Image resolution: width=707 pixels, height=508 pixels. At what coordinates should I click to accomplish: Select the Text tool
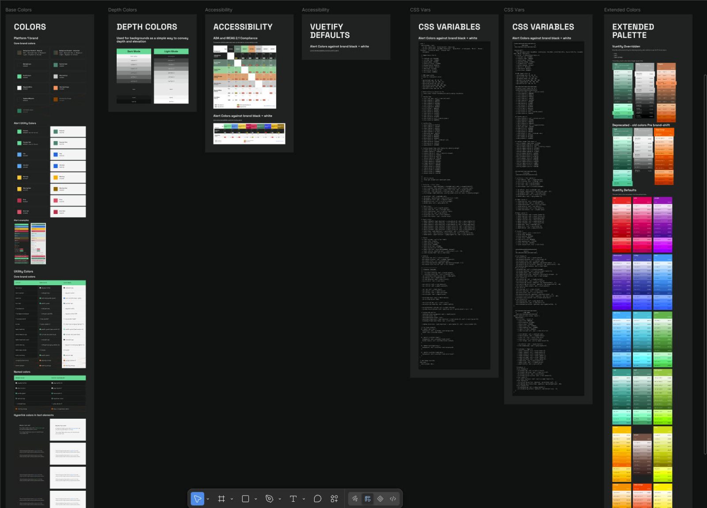(x=293, y=499)
